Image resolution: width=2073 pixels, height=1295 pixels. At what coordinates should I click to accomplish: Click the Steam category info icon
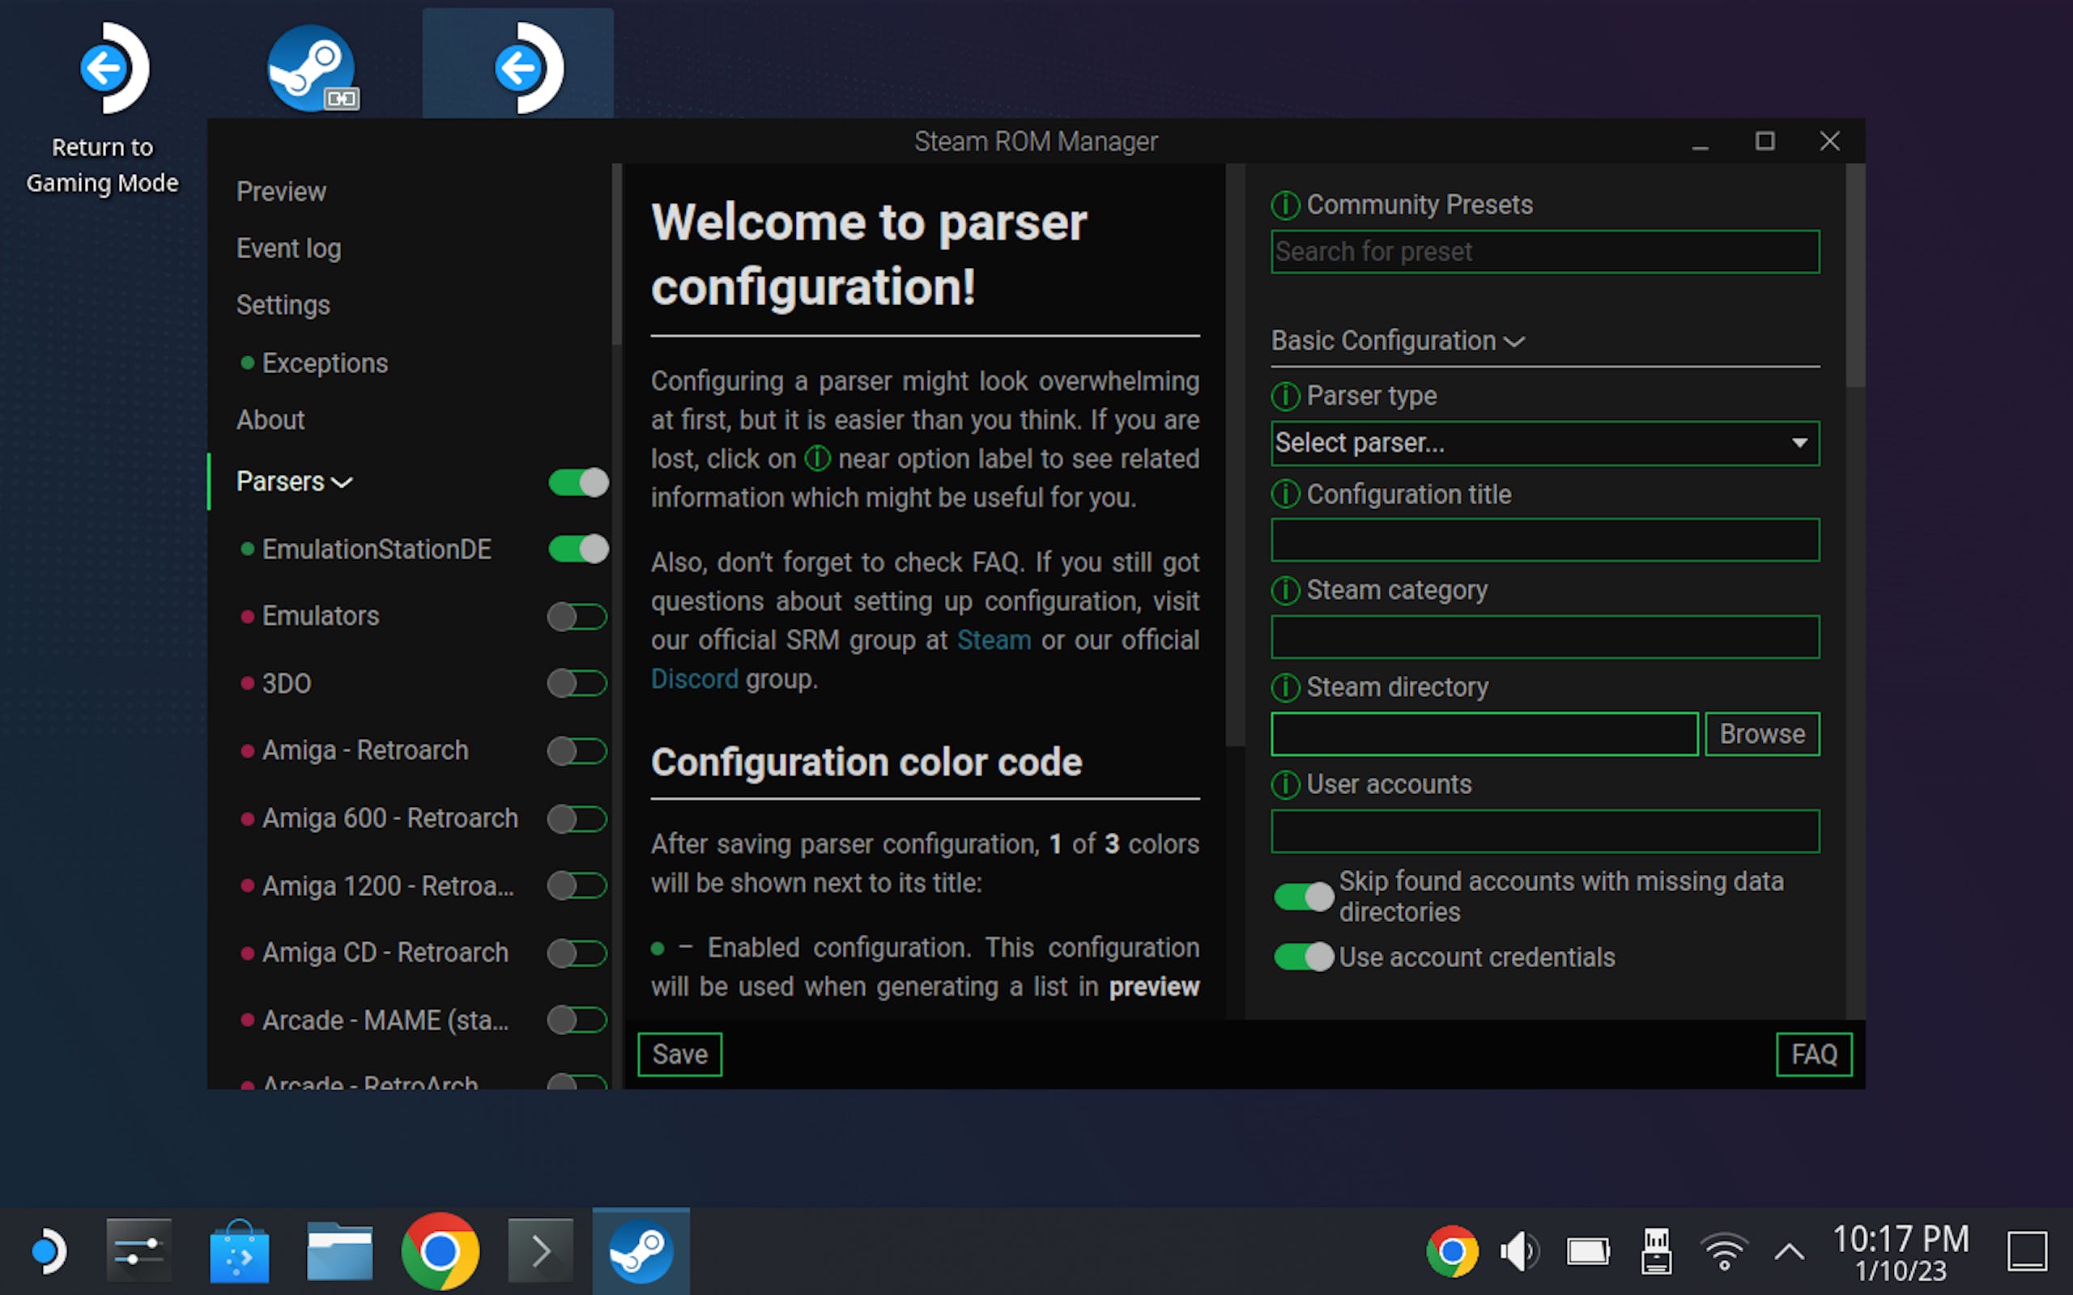[1285, 590]
